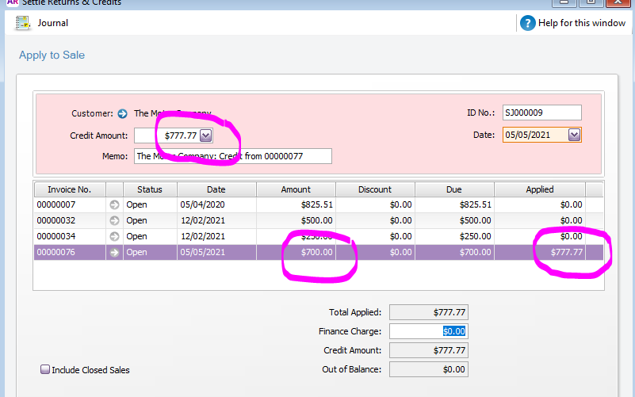Click the blue Help question mark icon
Viewport: 635px width, 397px height.
point(528,23)
